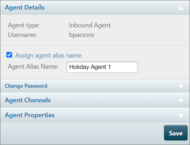Uncheck the Assign agent alias name checkbox
The height and width of the screenshot is (145, 190).
9,55
